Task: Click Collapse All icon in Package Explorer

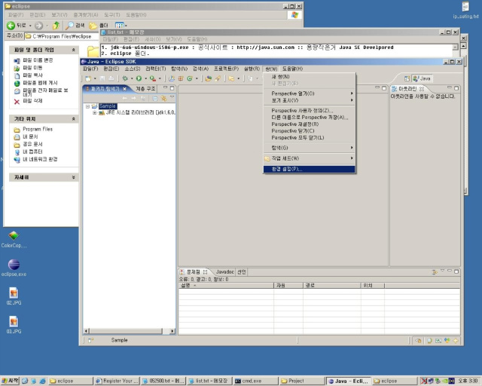Action: pyautogui.click(x=155, y=98)
